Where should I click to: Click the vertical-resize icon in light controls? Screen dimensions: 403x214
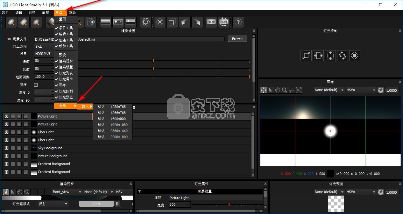330,56
